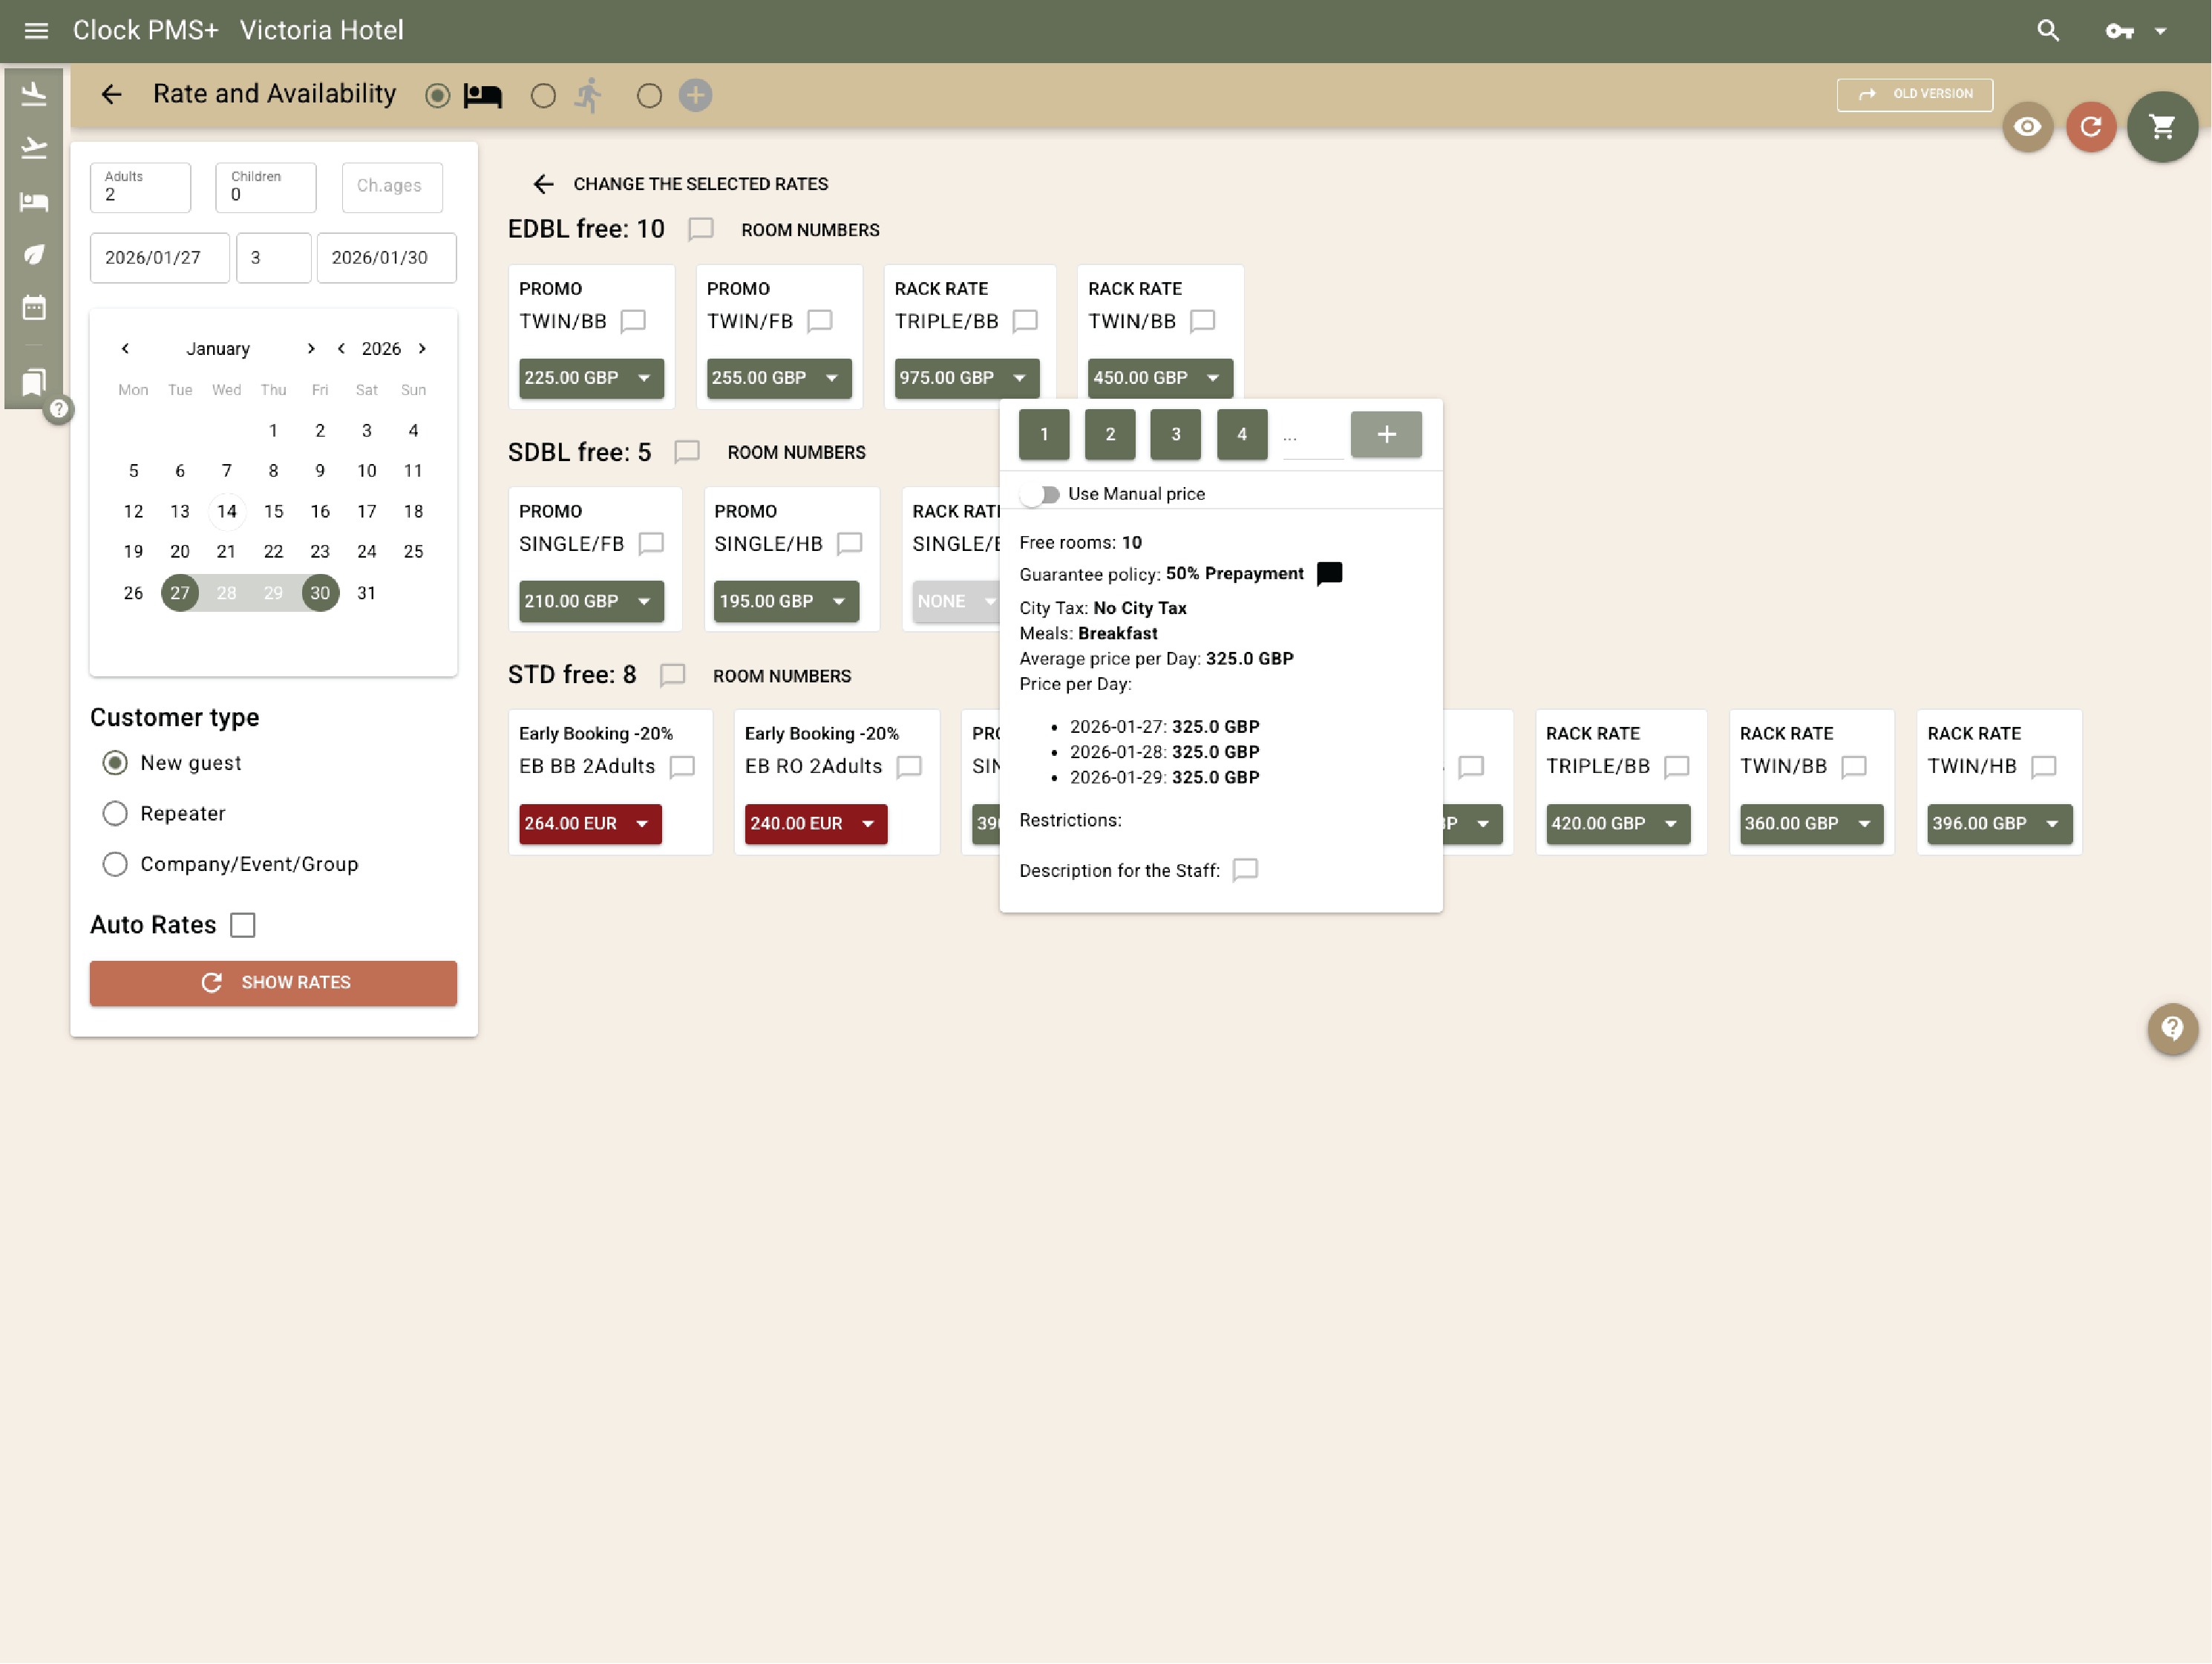Open the 396.00 GBP TWIN/HB dropdown

(2051, 823)
